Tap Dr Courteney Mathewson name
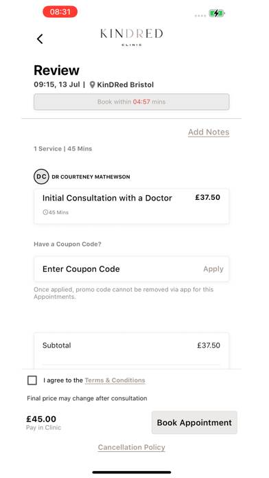The height and width of the screenshot is (478, 269). pyautogui.click(x=91, y=177)
